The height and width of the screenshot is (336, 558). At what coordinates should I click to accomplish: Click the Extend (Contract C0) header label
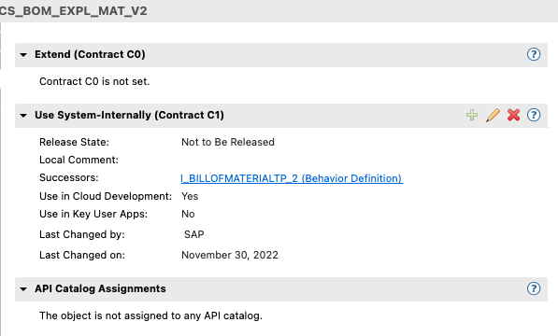pyautogui.click(x=90, y=54)
